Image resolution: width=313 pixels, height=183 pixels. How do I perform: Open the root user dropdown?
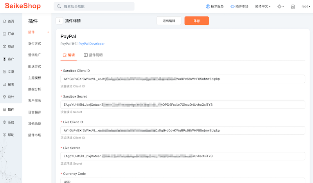[x=306, y=6]
